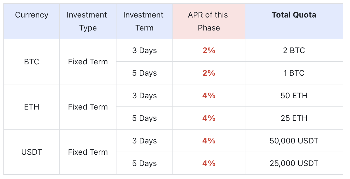Click the 4% APR for USDT 3 Days
Image resolution: width=350 pixels, height=179 pixels.
pyautogui.click(x=209, y=141)
